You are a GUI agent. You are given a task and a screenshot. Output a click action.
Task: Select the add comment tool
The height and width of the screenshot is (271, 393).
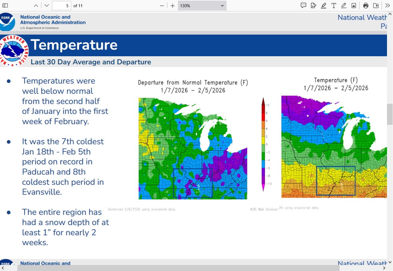pyautogui.click(x=303, y=5)
